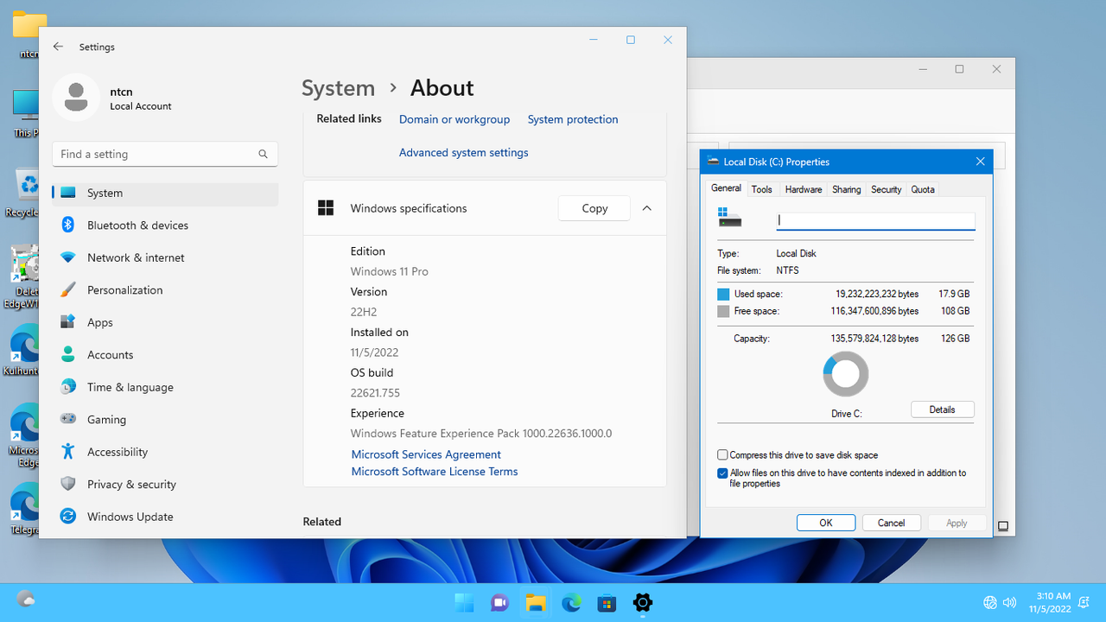Click the file system value NTFS
Viewport: 1106px width, 622px height.
click(x=788, y=270)
